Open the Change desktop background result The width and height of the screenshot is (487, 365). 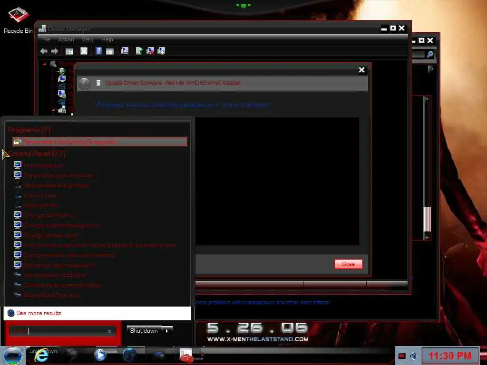(57, 225)
